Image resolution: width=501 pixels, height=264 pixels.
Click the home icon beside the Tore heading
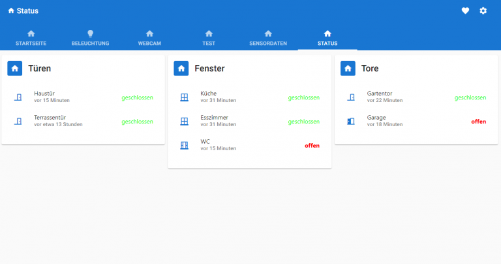click(349, 68)
